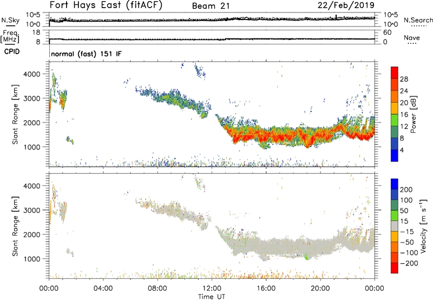Click the "4" power color bar label

point(402,150)
